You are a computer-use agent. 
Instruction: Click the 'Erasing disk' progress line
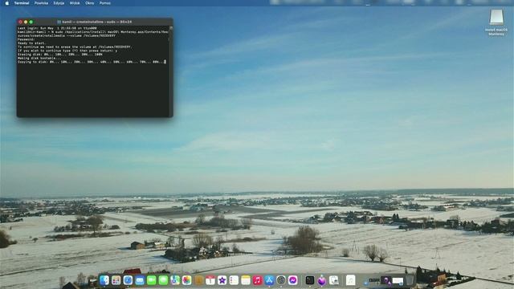(60, 55)
